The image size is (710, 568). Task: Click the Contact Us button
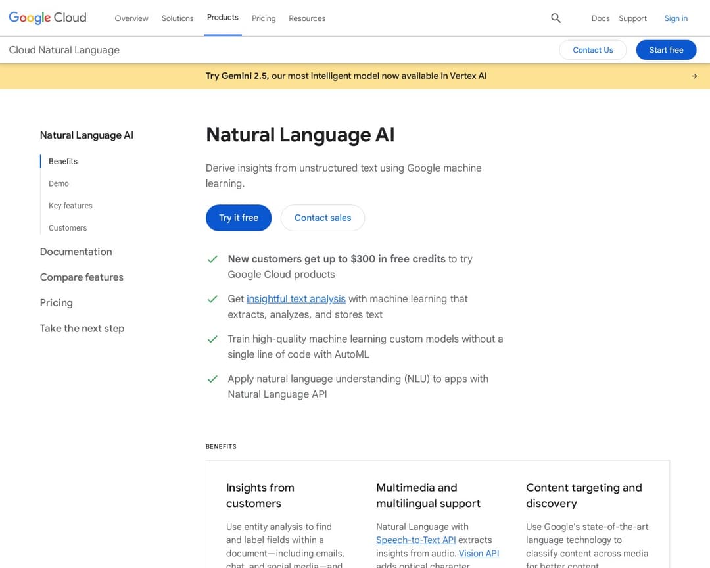[593, 50]
